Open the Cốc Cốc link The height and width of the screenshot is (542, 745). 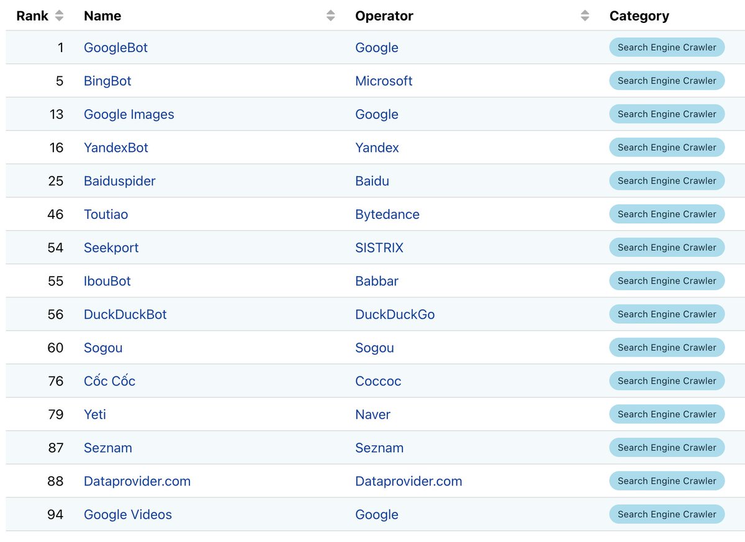(x=109, y=381)
